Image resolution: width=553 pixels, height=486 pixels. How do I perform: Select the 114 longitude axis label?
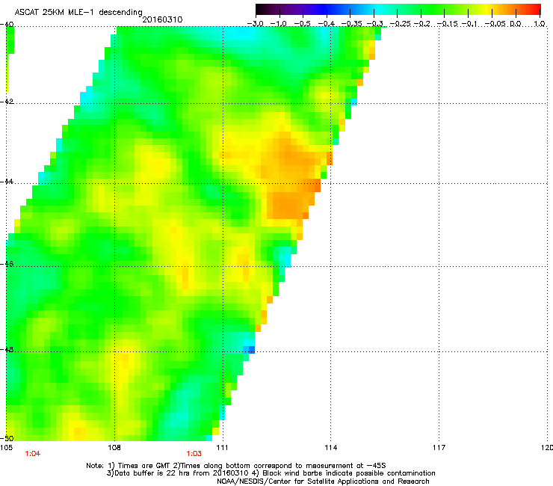point(330,448)
